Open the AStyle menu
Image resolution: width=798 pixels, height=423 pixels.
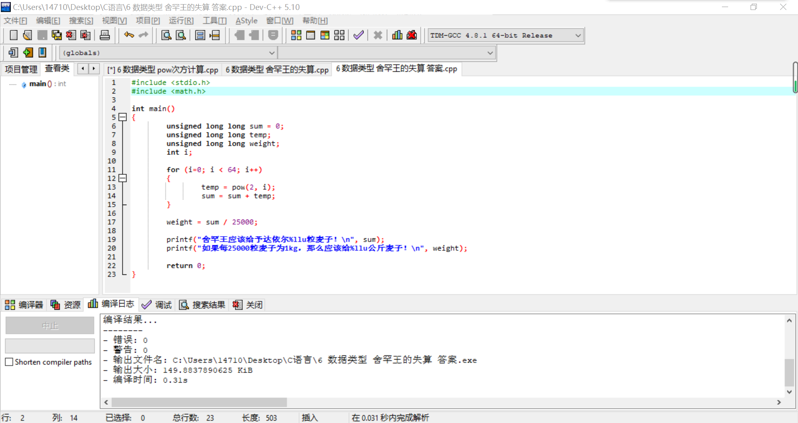(247, 21)
